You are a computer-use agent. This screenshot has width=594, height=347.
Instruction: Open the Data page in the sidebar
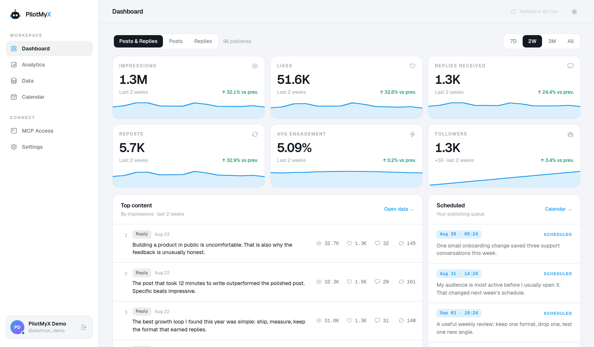click(x=49, y=81)
